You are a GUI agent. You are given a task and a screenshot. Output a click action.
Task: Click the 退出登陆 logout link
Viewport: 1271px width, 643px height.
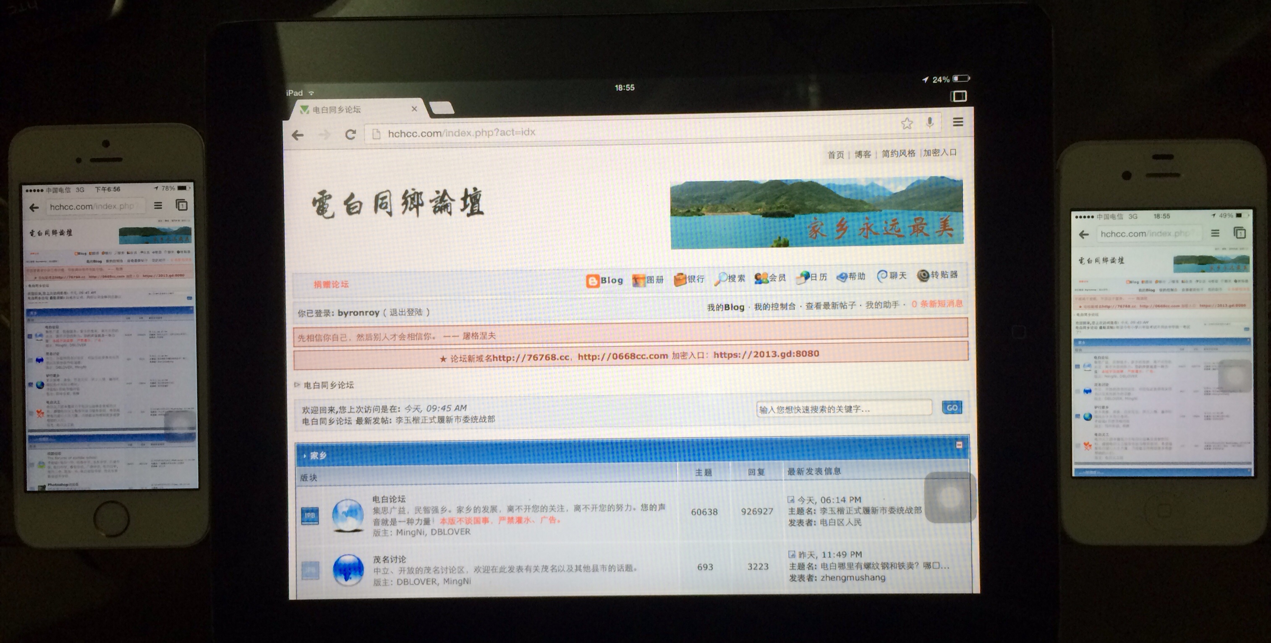[405, 312]
